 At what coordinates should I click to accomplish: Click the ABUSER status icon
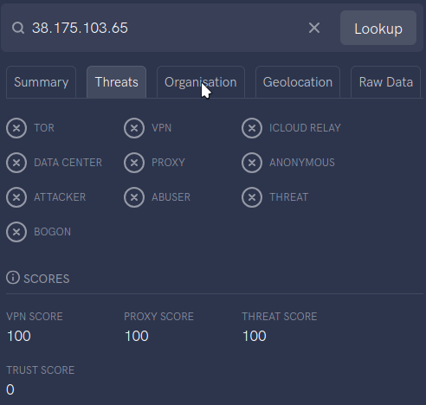click(134, 197)
